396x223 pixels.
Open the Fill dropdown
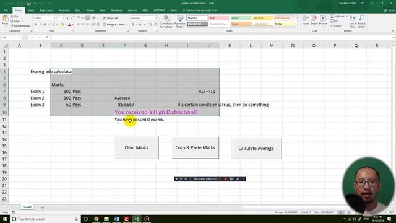click(335, 21)
